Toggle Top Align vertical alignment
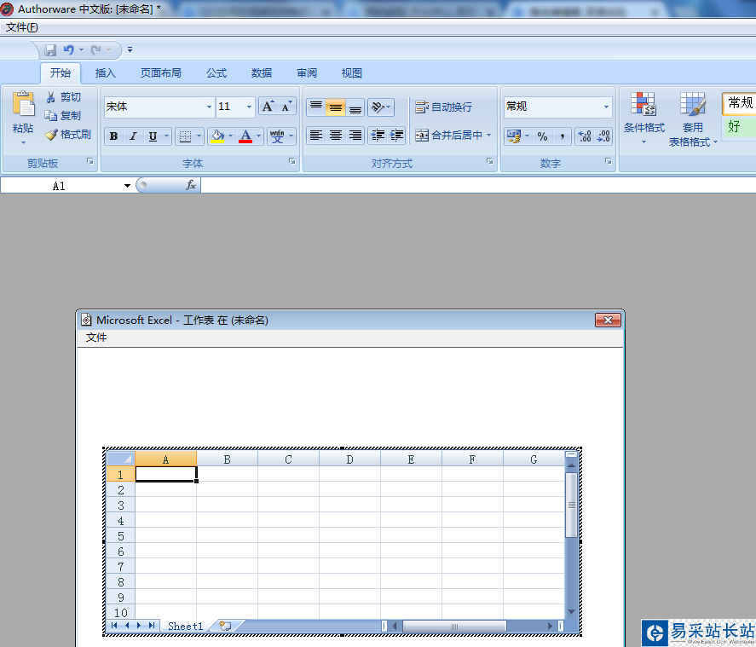Screen dimensions: 756x647 [316, 107]
